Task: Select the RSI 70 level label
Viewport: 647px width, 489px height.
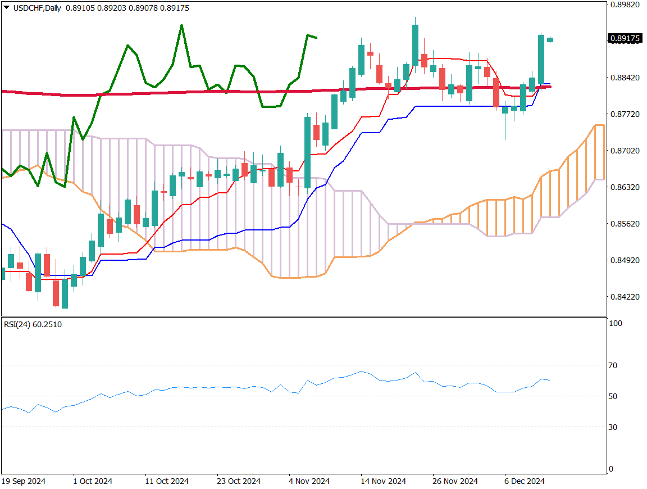Action: [x=613, y=365]
